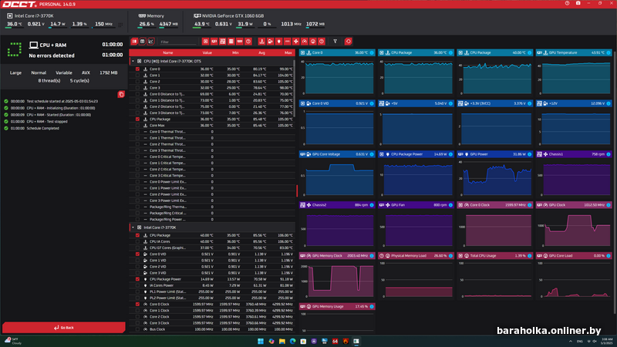Viewport: 617px width, 347px height.
Task: Toggle the fan sensor filter icon
Action: tap(296, 42)
